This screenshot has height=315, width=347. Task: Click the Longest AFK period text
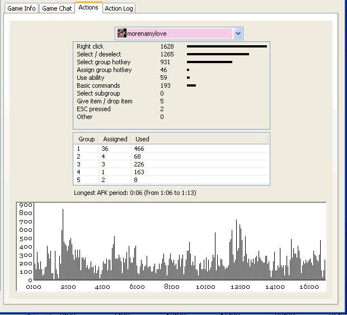pos(135,193)
